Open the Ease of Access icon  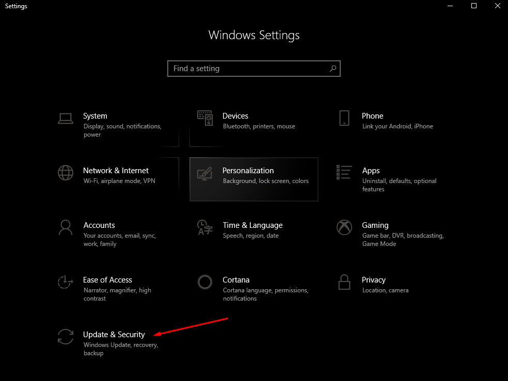pyautogui.click(x=66, y=282)
